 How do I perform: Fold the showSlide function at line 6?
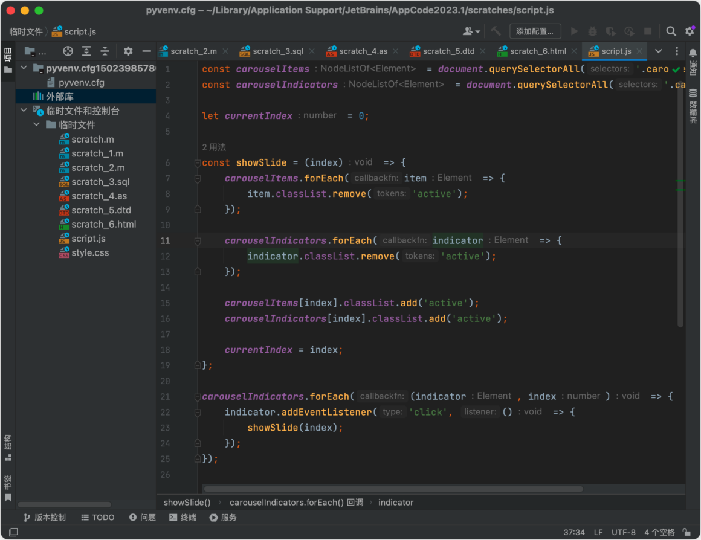pos(197,163)
